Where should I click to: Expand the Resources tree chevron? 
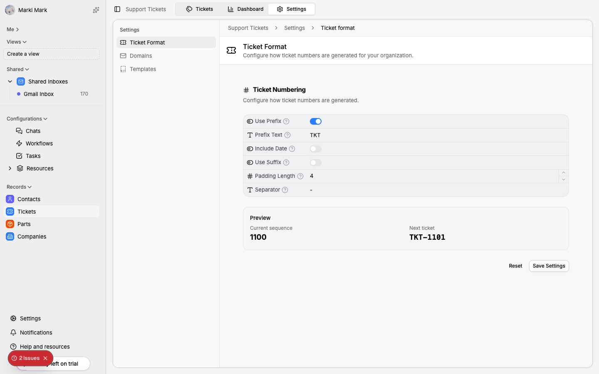pos(10,168)
